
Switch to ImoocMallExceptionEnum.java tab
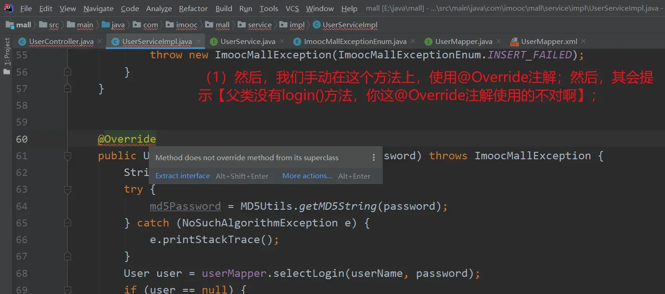click(355, 42)
